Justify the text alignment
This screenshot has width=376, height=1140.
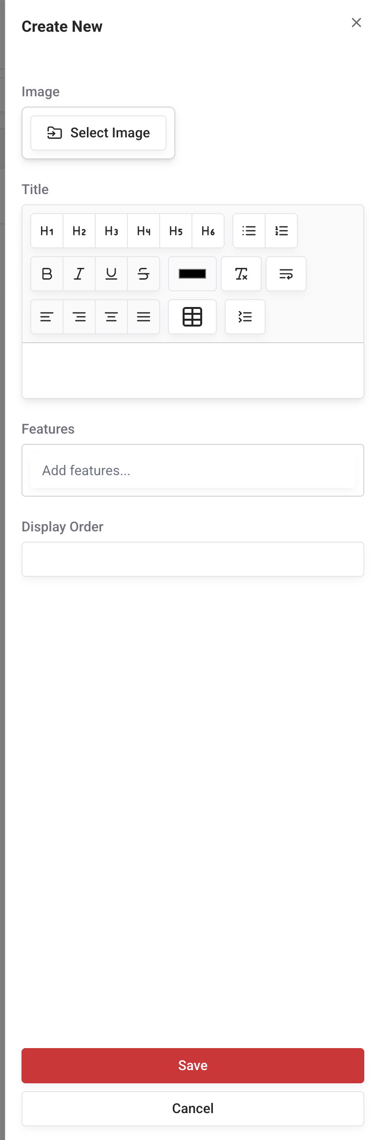tap(143, 317)
